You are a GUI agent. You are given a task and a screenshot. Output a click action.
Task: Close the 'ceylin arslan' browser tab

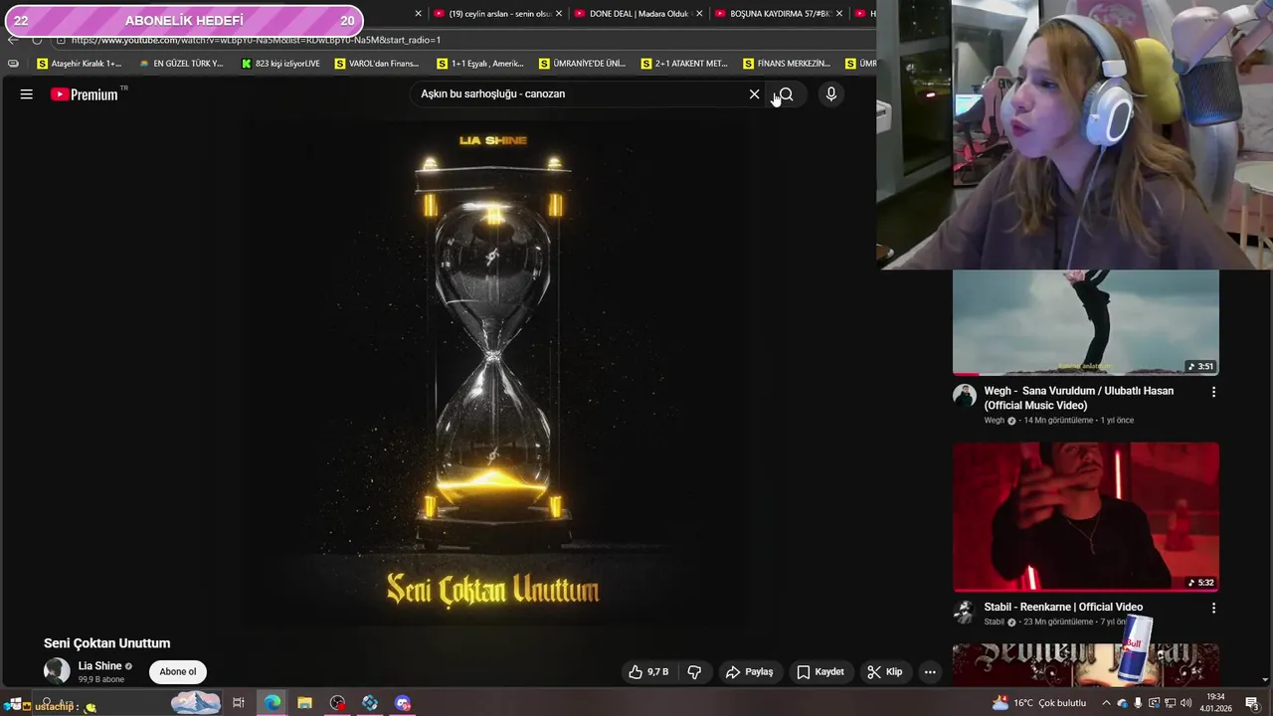tap(559, 14)
